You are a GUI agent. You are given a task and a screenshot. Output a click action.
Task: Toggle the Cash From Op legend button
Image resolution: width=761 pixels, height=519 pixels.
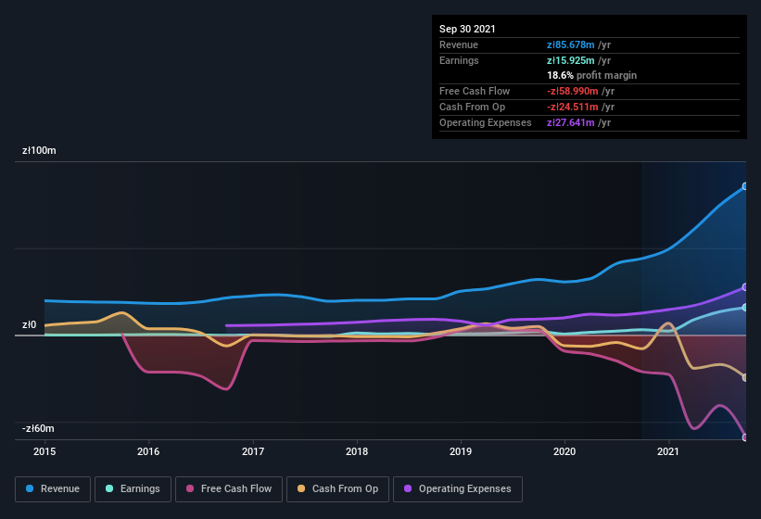337,489
